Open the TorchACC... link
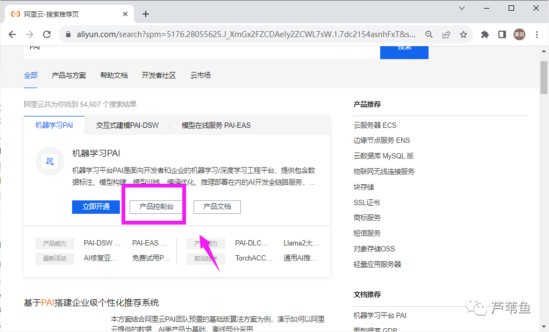Screen dimensions: 549x332 point(254,258)
